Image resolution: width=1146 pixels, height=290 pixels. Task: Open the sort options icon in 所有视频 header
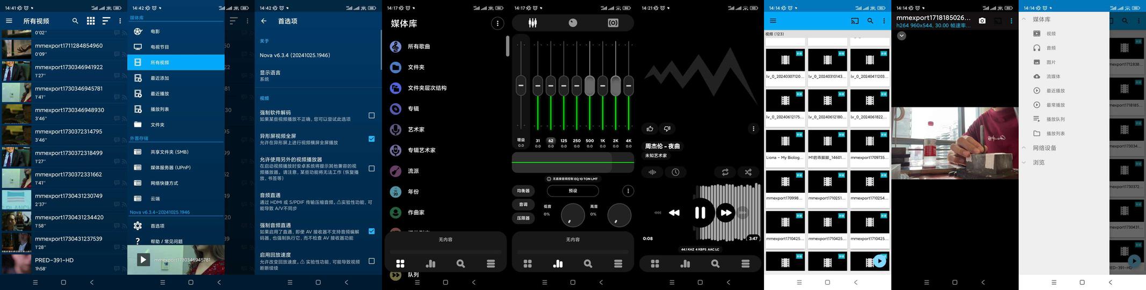point(106,21)
